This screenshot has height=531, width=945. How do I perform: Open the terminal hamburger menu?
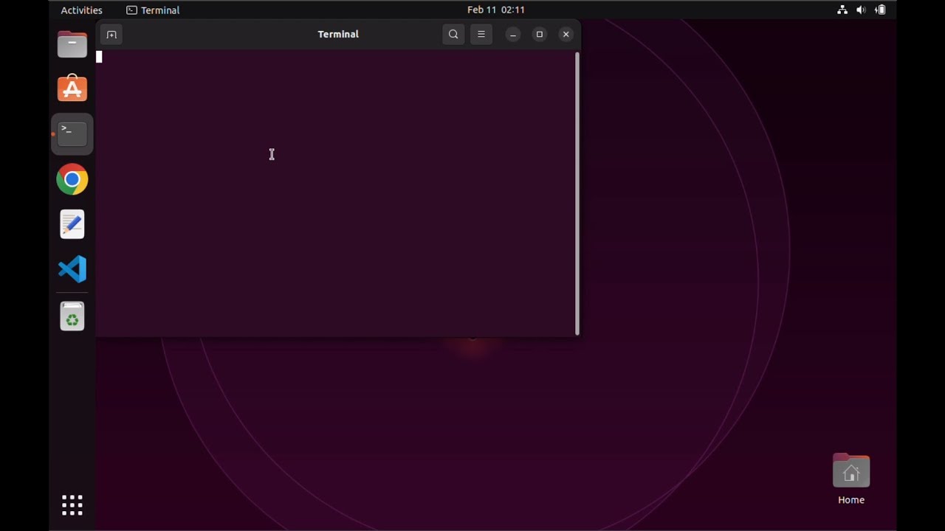(x=481, y=34)
